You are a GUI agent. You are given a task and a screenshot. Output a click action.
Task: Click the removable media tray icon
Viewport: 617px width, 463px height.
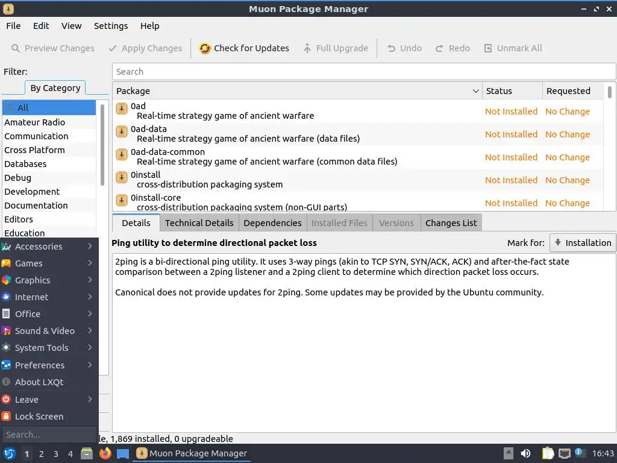click(x=509, y=453)
